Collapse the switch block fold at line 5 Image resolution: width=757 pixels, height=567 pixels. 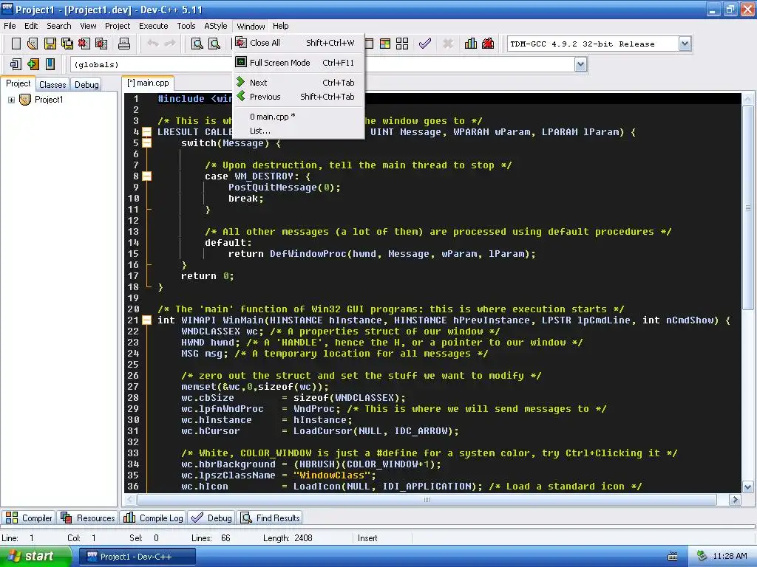click(147, 143)
